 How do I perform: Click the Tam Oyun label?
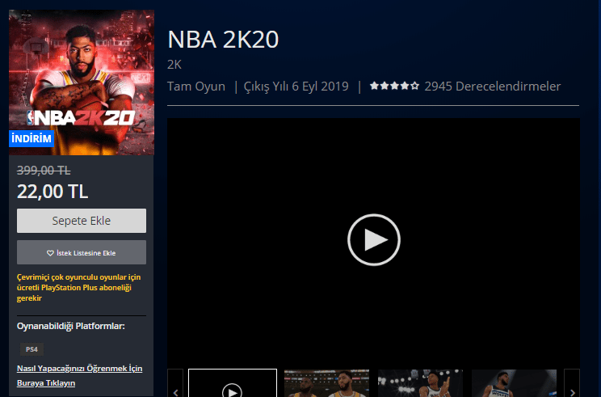[x=196, y=87]
